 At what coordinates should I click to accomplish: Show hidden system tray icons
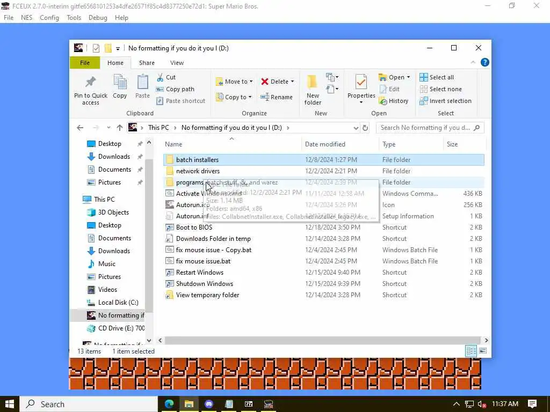[x=456, y=404]
